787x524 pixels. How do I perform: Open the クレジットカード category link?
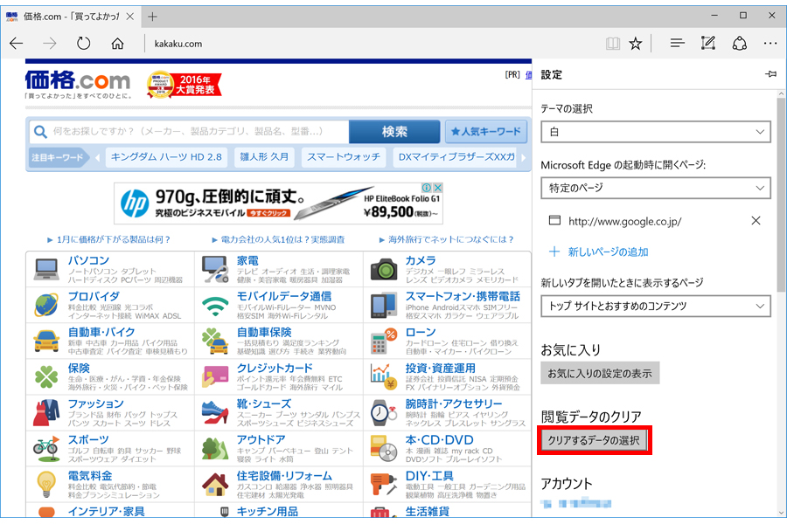coord(275,368)
